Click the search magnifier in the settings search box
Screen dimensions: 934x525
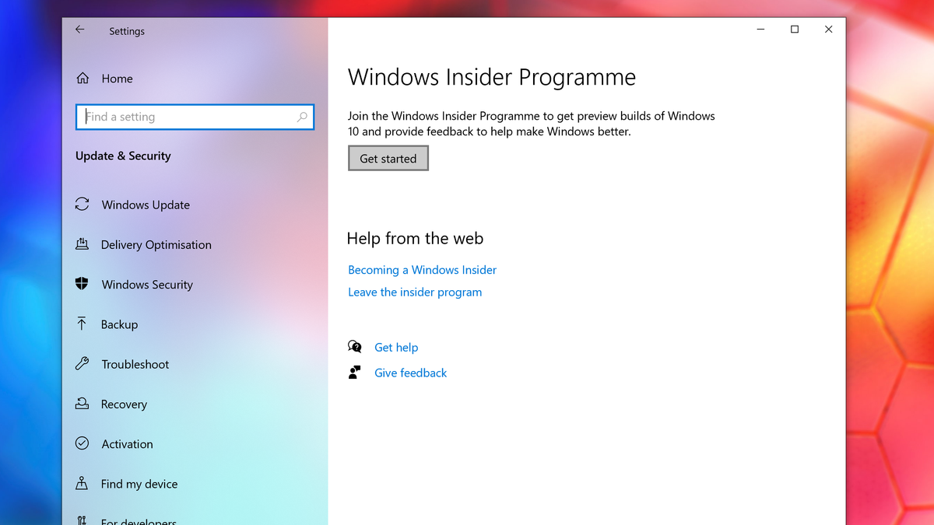(x=302, y=116)
